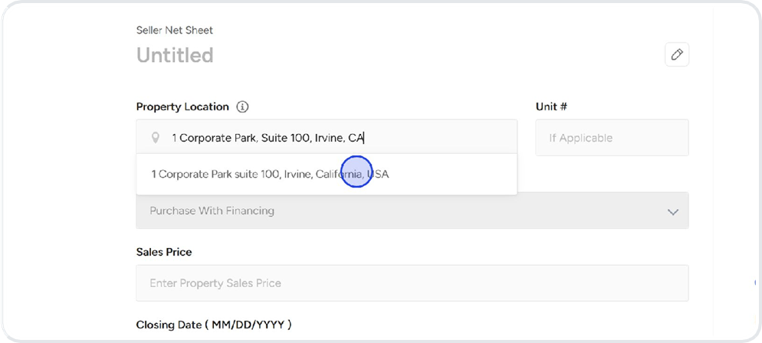Click the blue circle cursor highlight
762x343 pixels.
tap(356, 171)
